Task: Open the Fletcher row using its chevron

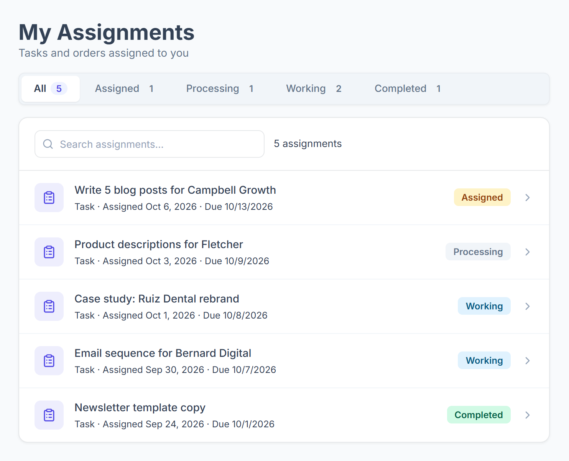Action: pyautogui.click(x=528, y=252)
